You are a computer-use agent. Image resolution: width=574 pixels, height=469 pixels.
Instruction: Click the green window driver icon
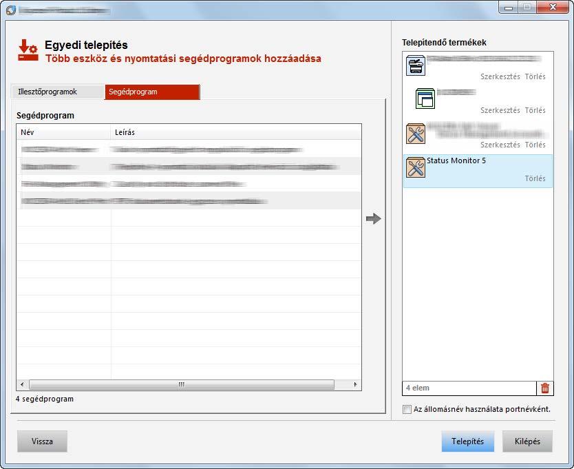coord(425,98)
